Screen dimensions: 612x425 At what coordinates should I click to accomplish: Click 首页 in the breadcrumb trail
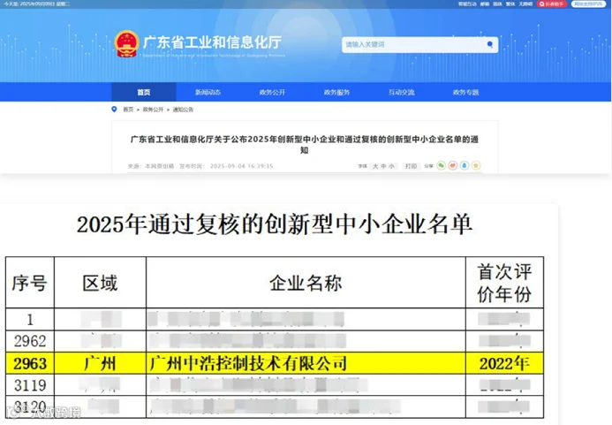(128, 110)
